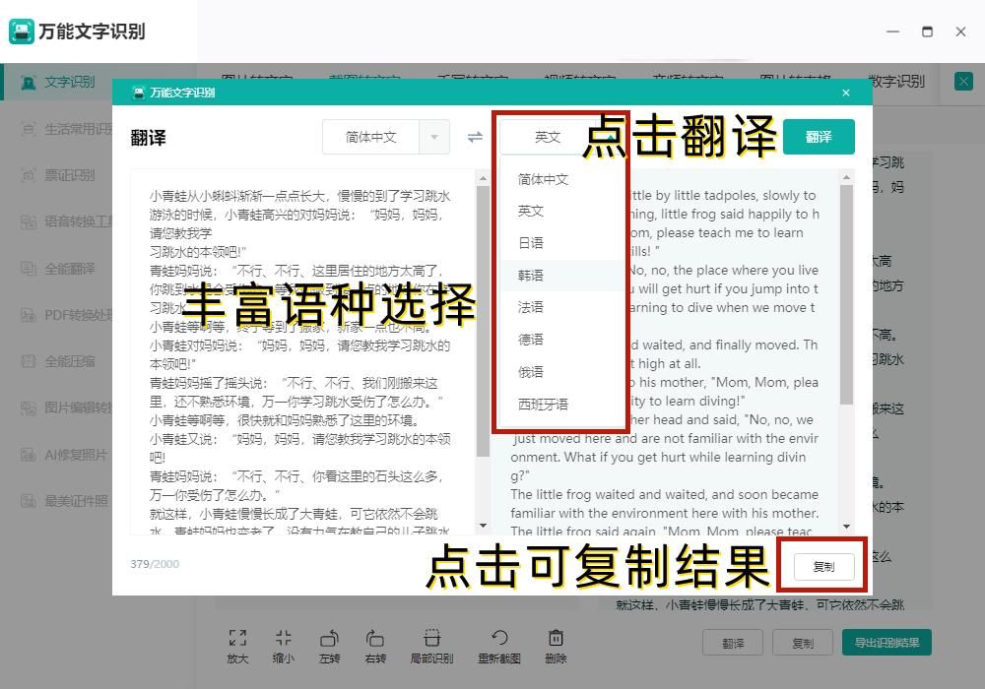
Task: Click the 放大 zoom in icon
Action: pos(237,638)
